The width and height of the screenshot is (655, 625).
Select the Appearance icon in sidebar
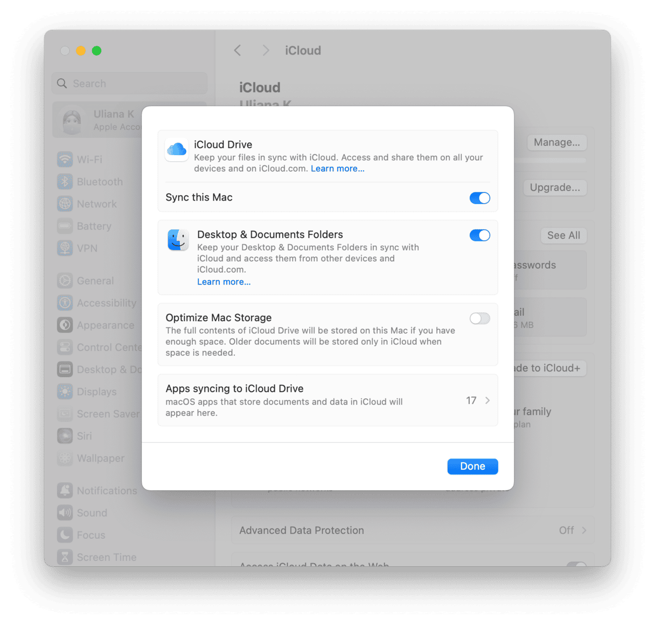pos(65,325)
